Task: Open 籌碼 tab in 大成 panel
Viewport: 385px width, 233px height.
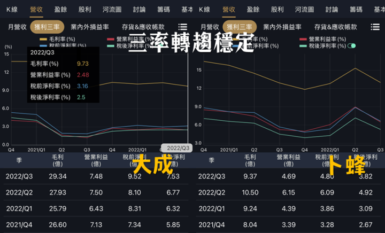Action: coord(164,10)
